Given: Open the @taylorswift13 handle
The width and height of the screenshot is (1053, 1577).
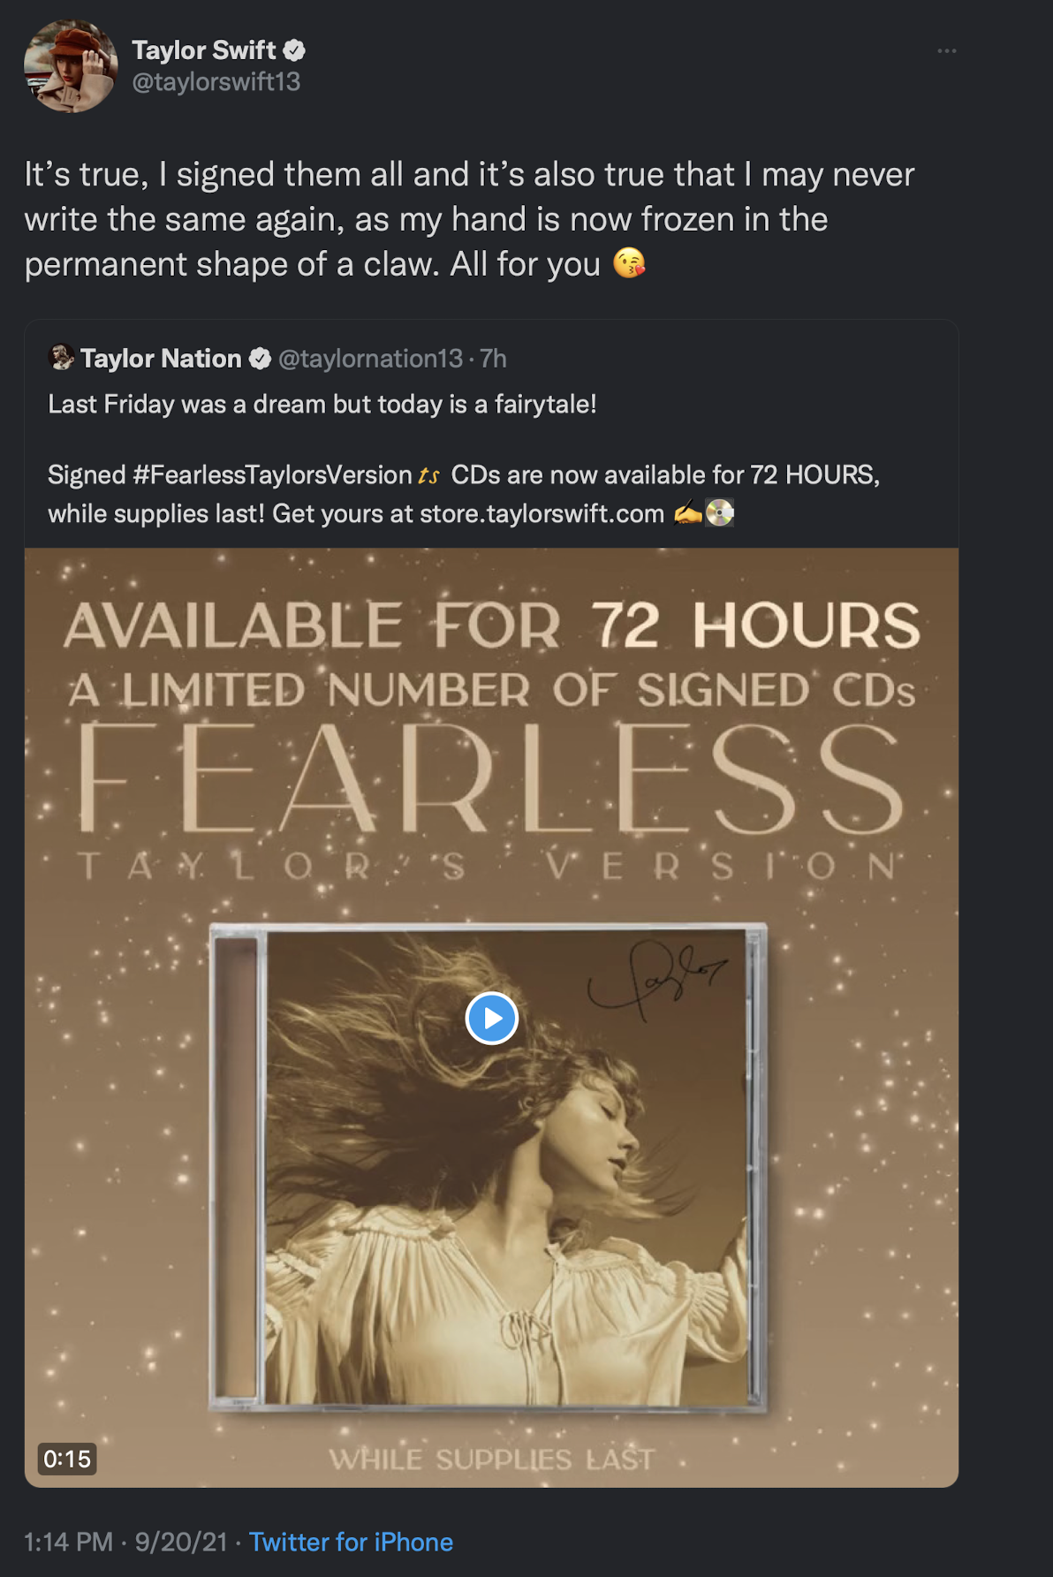Looking at the screenshot, I should point(216,82).
